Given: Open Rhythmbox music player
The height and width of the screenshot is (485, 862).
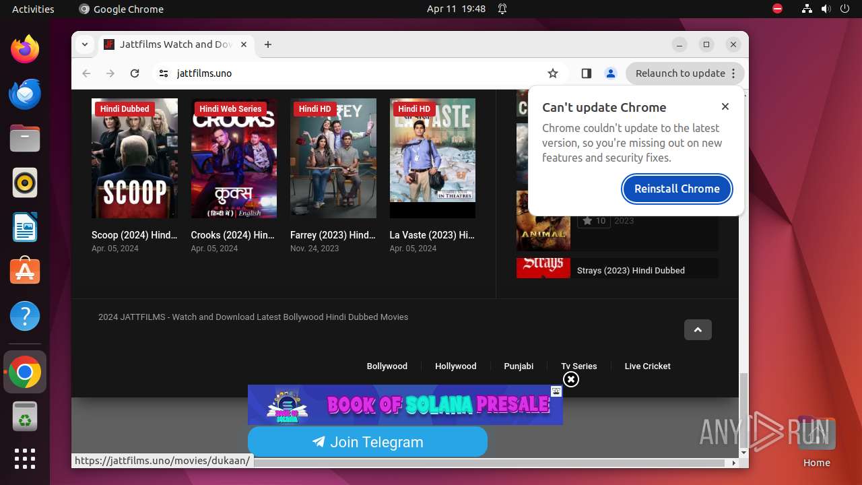Looking at the screenshot, I should 25,183.
